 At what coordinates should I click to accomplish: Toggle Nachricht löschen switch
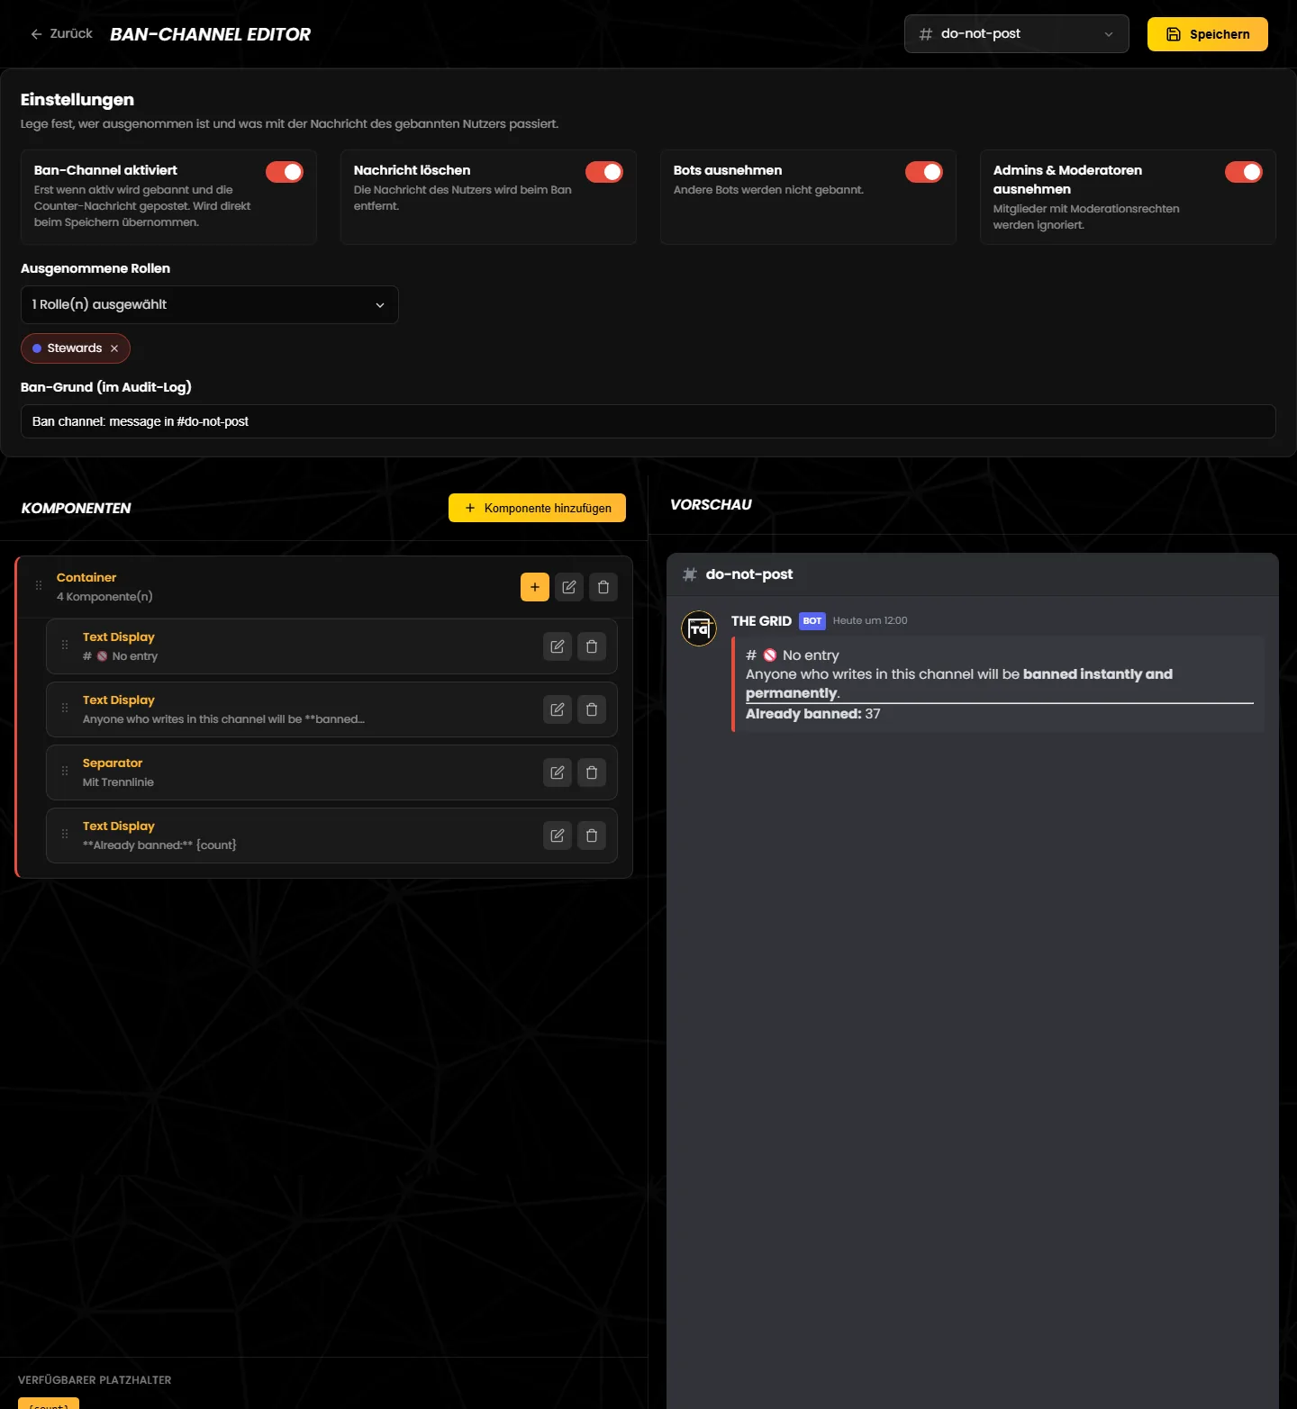(604, 172)
